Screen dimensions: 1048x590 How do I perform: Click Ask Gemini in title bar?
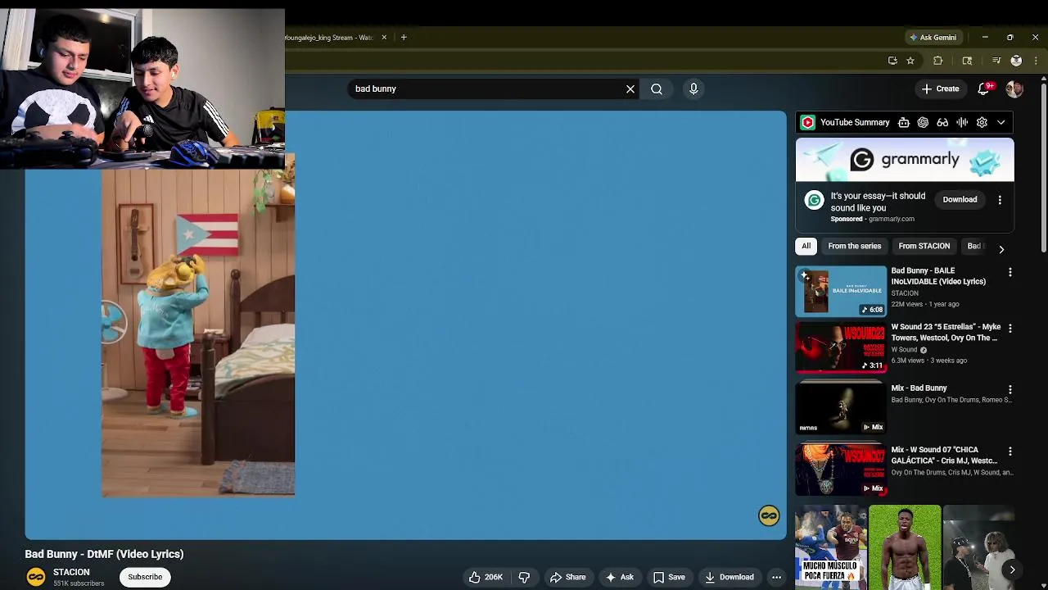(x=933, y=37)
